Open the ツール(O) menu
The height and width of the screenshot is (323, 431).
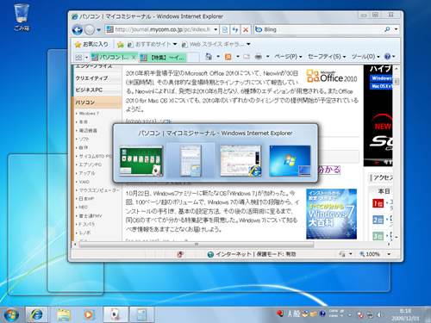point(365,57)
